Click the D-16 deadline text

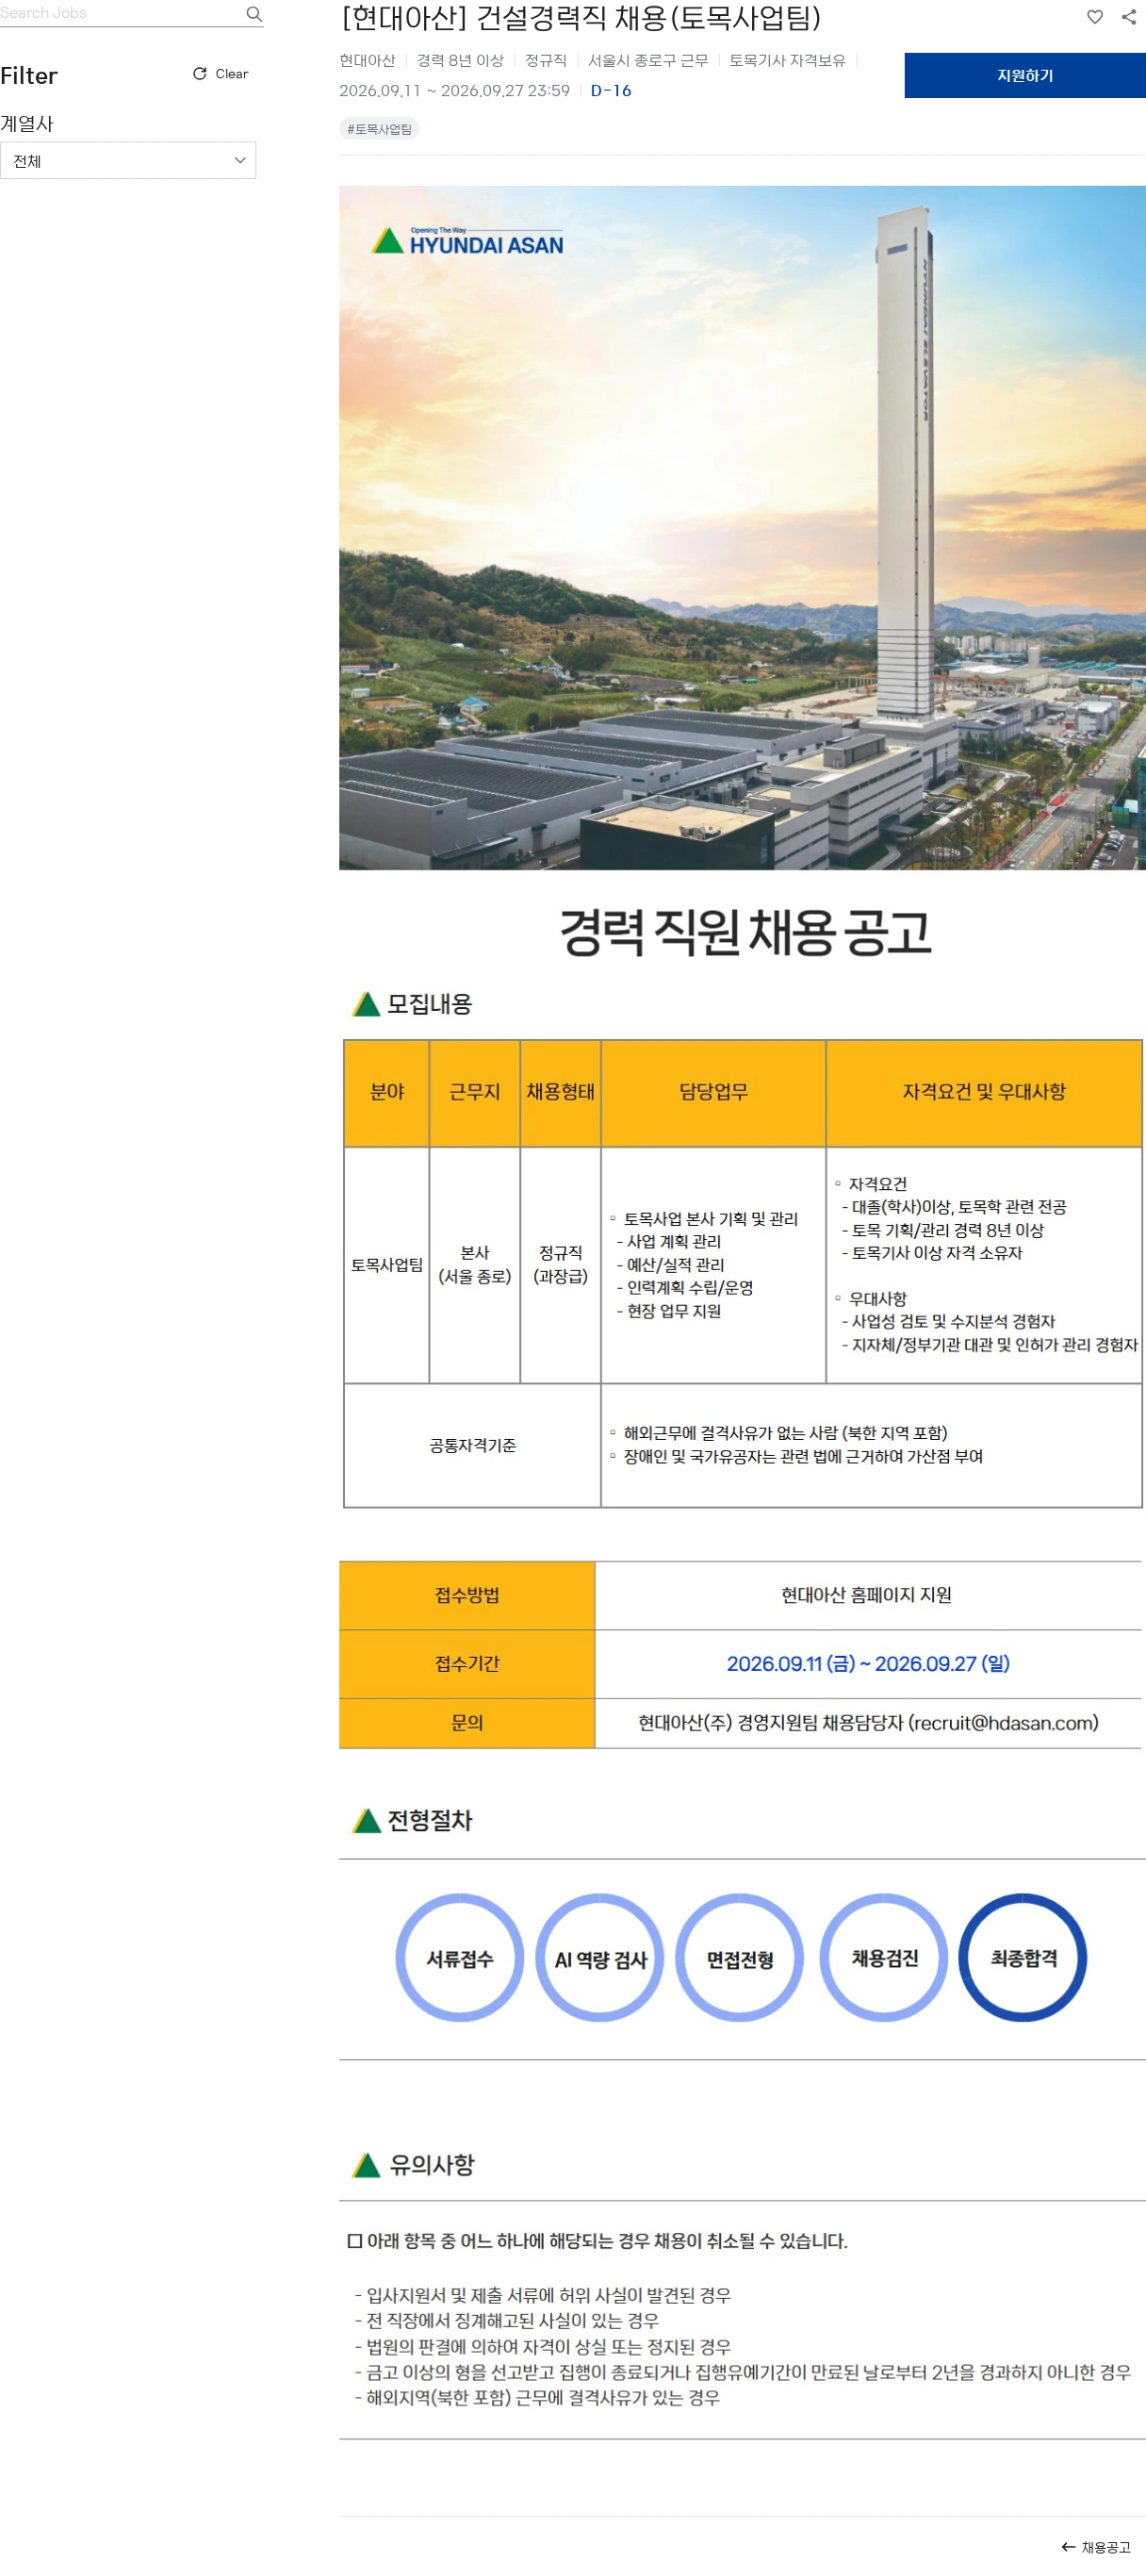(x=612, y=91)
